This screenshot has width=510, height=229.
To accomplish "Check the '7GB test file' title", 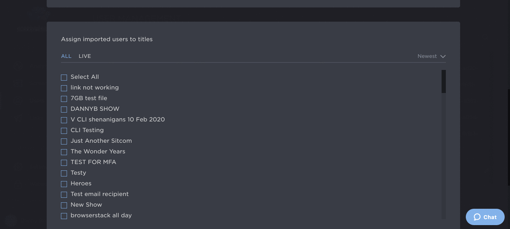I will click(64, 99).
